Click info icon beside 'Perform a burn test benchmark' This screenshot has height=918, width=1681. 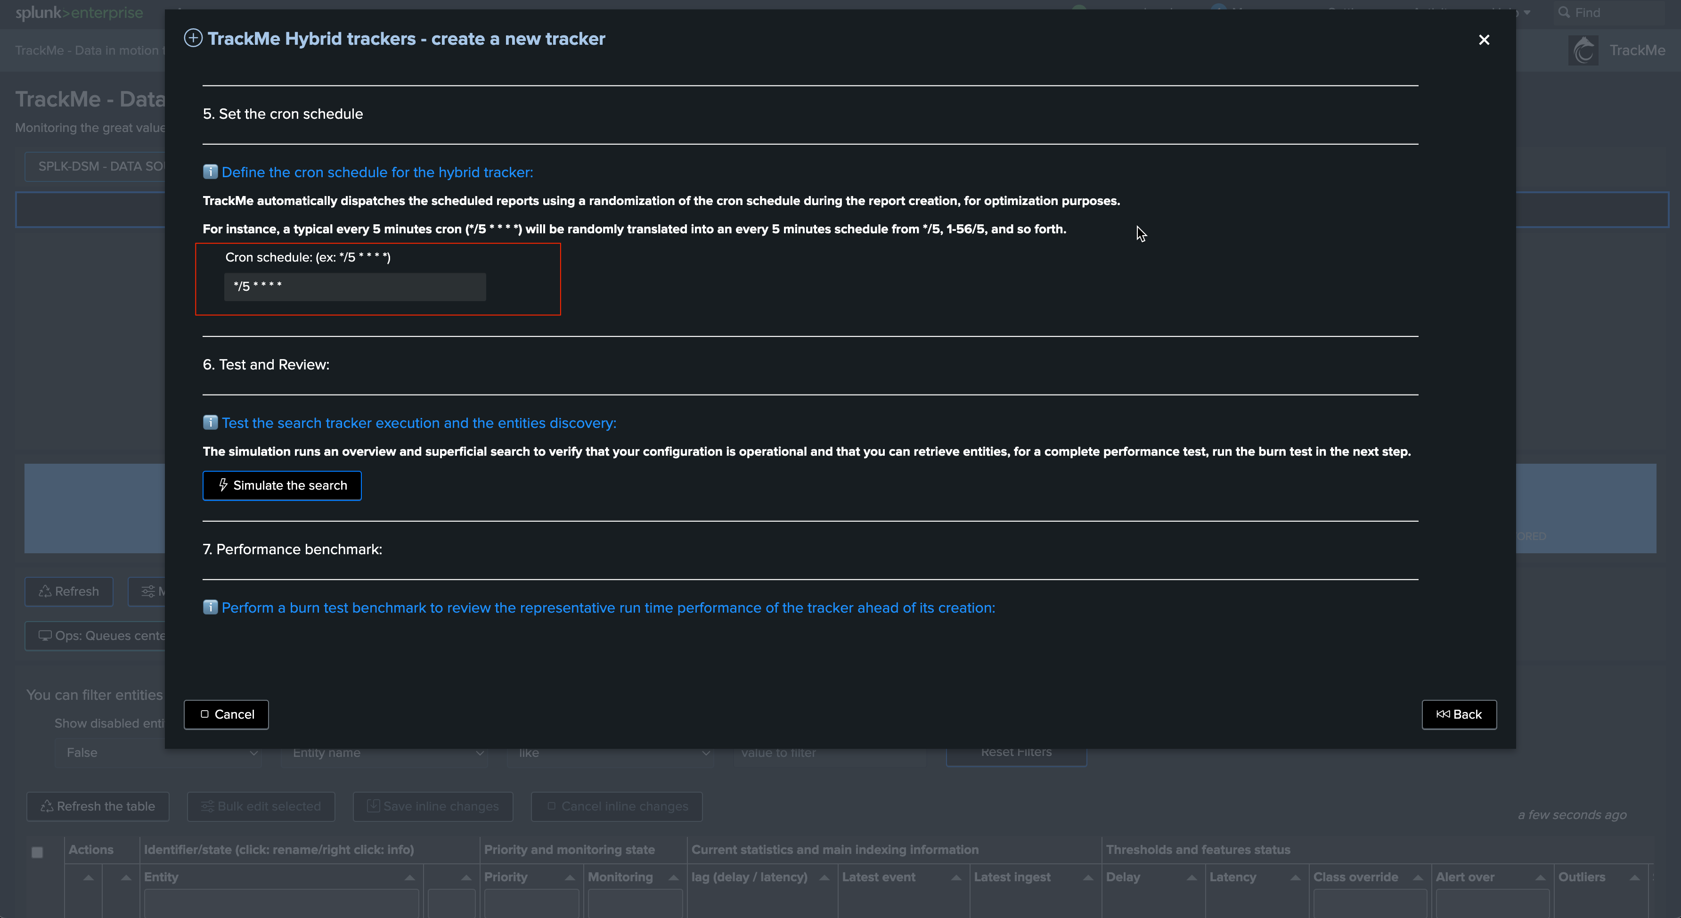pos(210,607)
